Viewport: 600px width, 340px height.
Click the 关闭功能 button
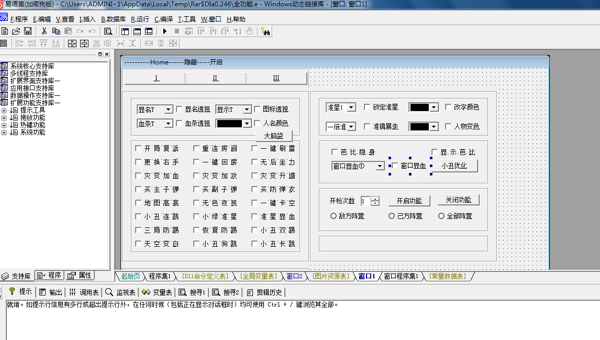(459, 200)
